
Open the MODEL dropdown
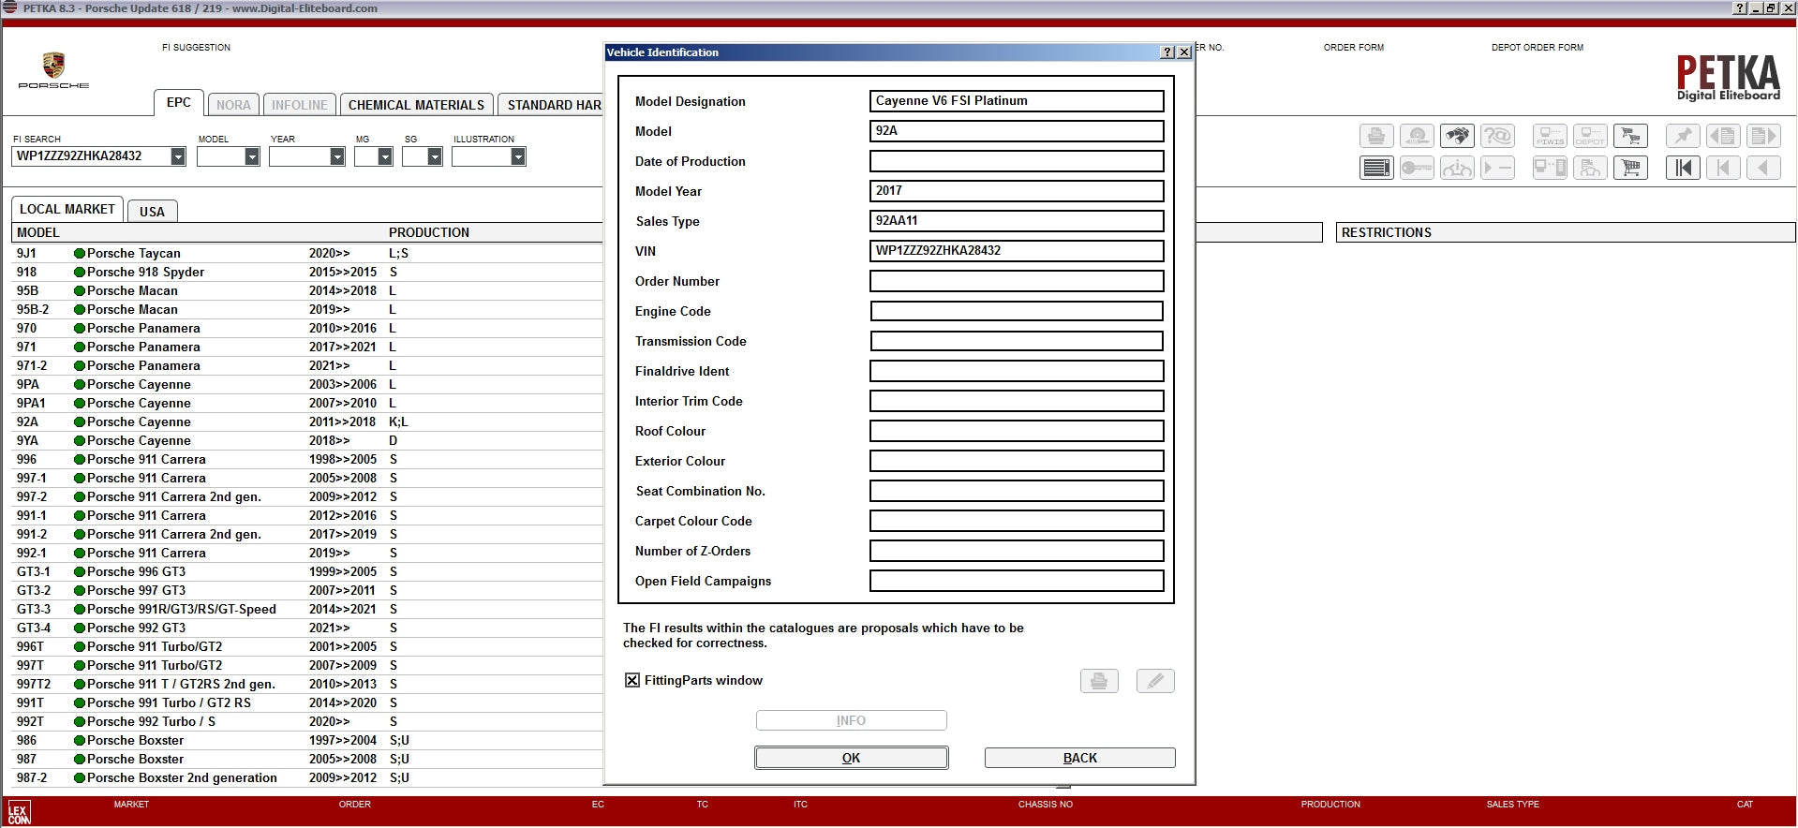point(252,157)
